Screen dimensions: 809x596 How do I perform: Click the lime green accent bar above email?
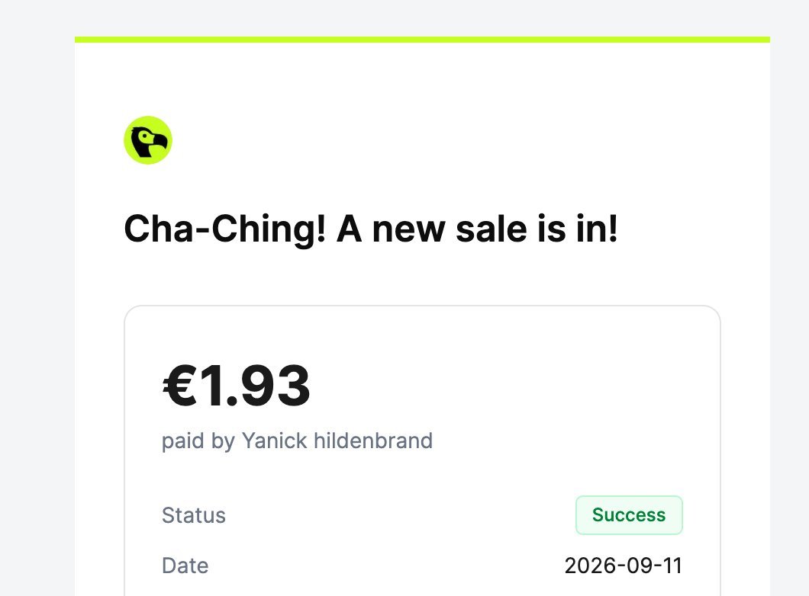(x=422, y=40)
